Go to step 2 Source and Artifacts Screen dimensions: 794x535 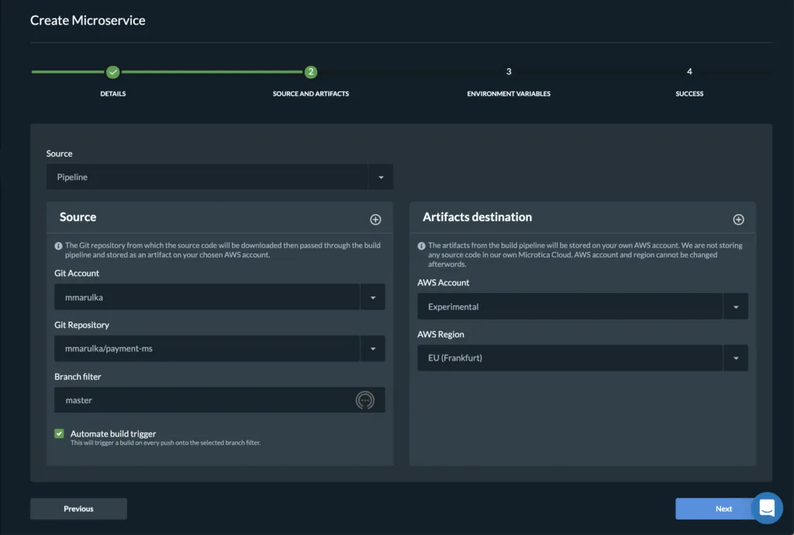(311, 72)
